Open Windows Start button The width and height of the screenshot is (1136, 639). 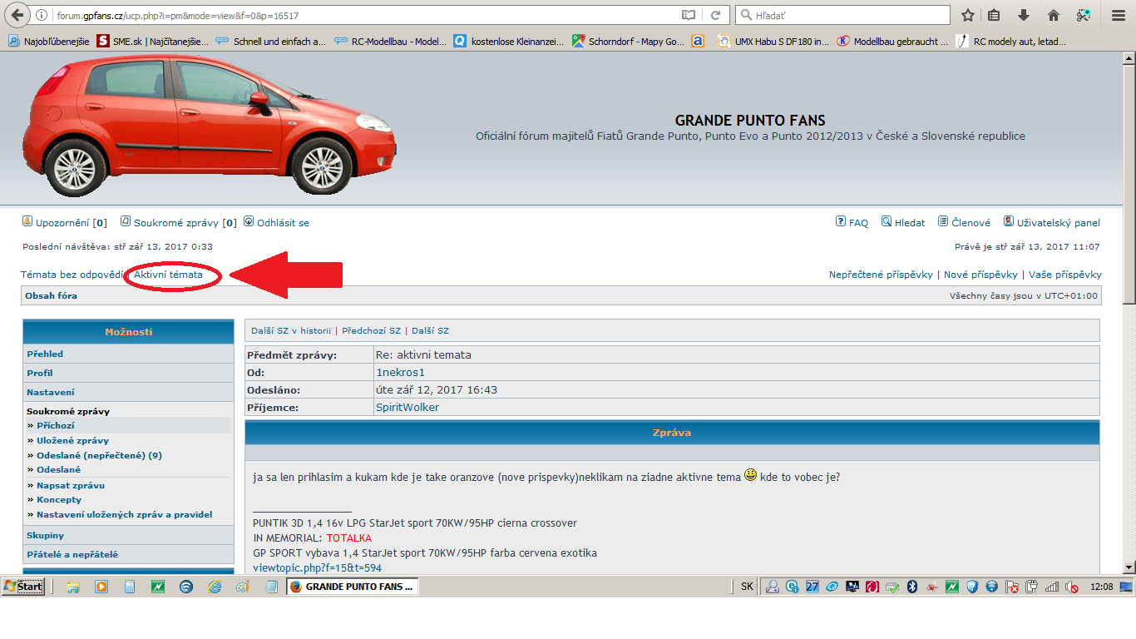tap(23, 587)
